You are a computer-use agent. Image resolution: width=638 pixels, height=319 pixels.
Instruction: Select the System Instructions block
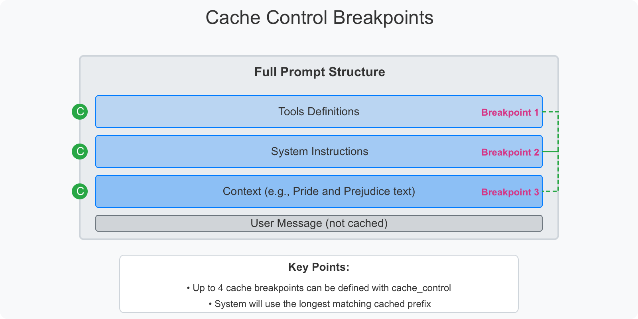click(x=319, y=152)
